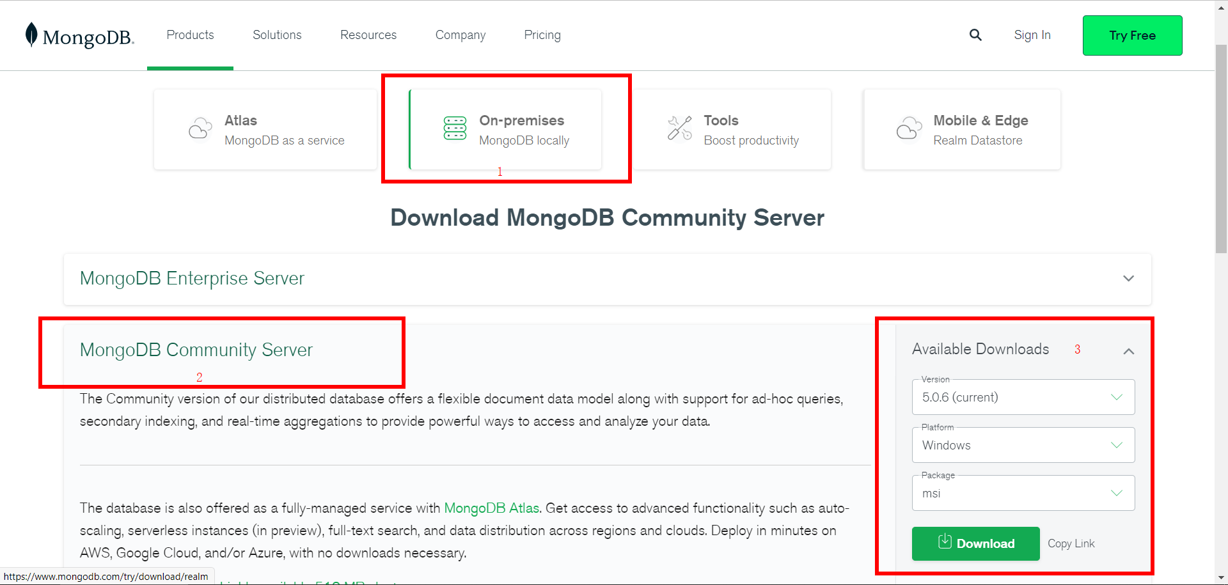Click the MongoDB Community Server heading
The width and height of the screenshot is (1228, 585).
(196, 350)
